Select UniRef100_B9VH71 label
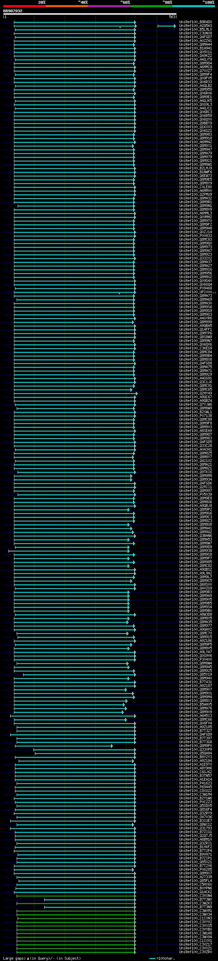 point(196,854)
